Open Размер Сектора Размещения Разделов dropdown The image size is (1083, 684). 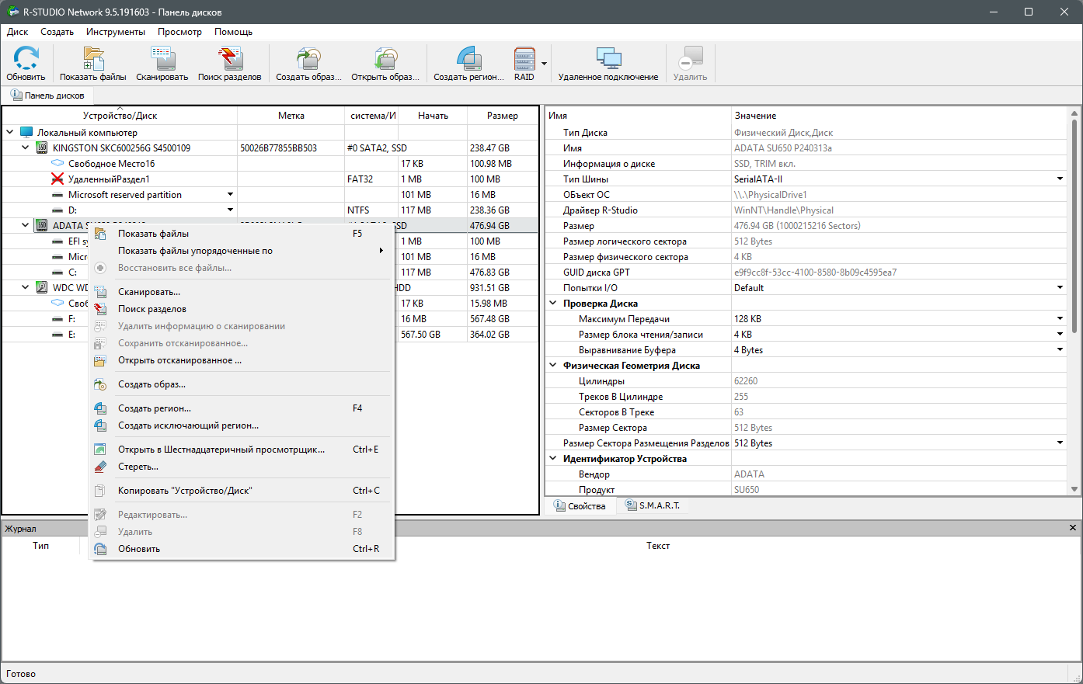(x=1060, y=443)
